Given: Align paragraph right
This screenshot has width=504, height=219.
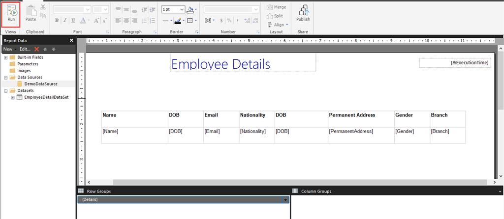Looking at the screenshot, I should click(135, 21).
